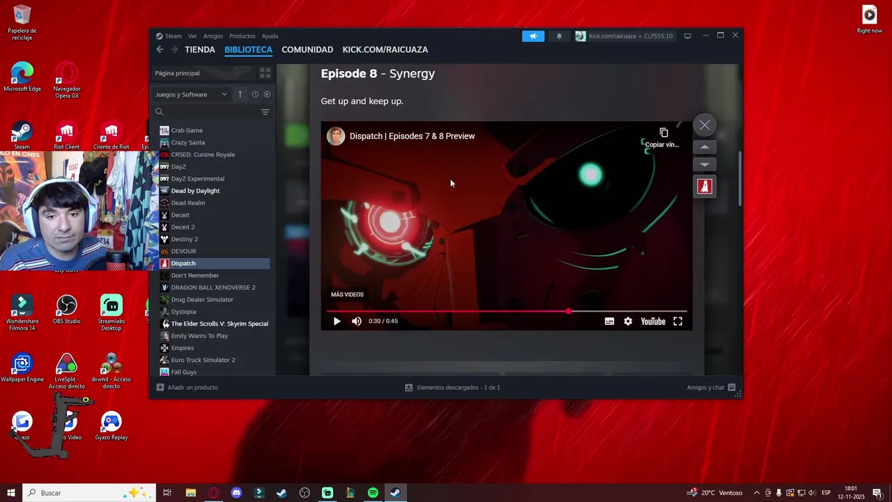The image size is (892, 502).
Task: Click Añadir un producto
Action: tap(187, 388)
